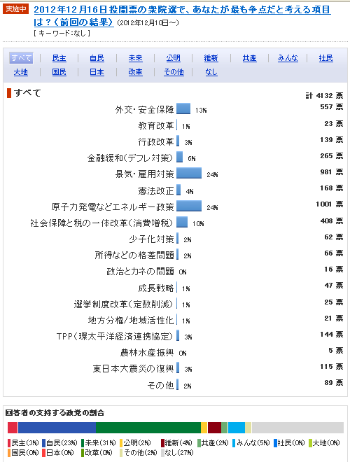The image size is (350, 462).
Task: Switch to the 未来 party tab
Action: [135, 58]
